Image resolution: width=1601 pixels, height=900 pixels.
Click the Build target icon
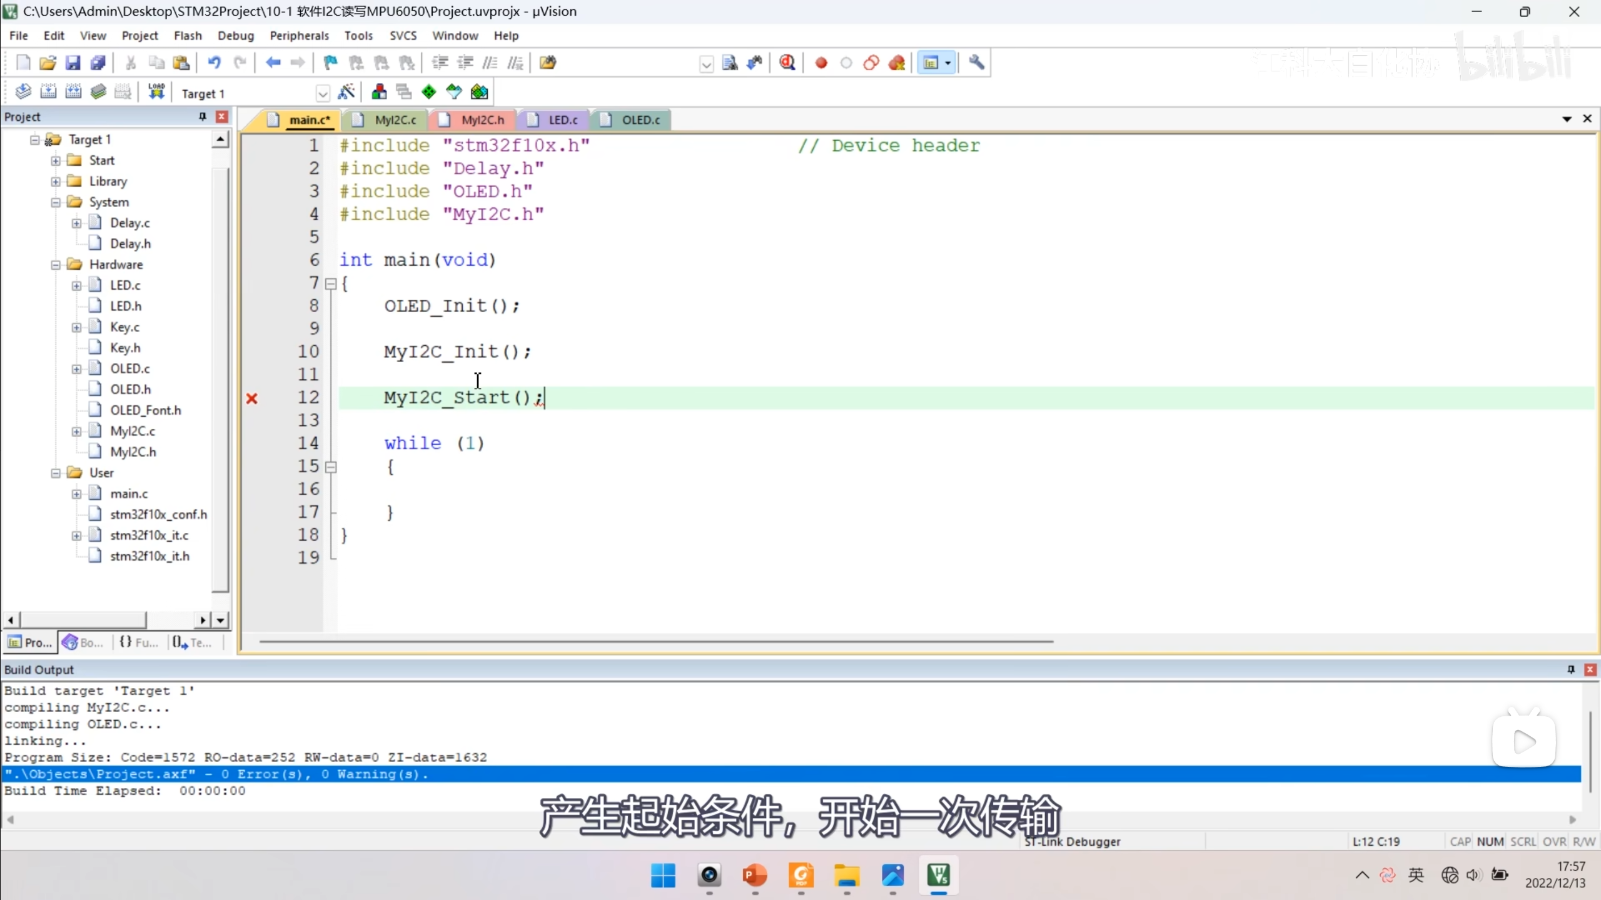click(x=48, y=92)
